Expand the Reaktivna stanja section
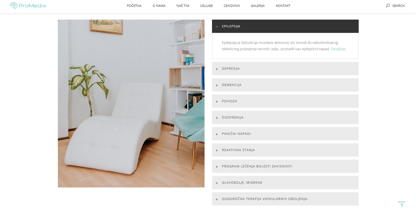The width and height of the screenshot is (416, 212). click(285, 150)
